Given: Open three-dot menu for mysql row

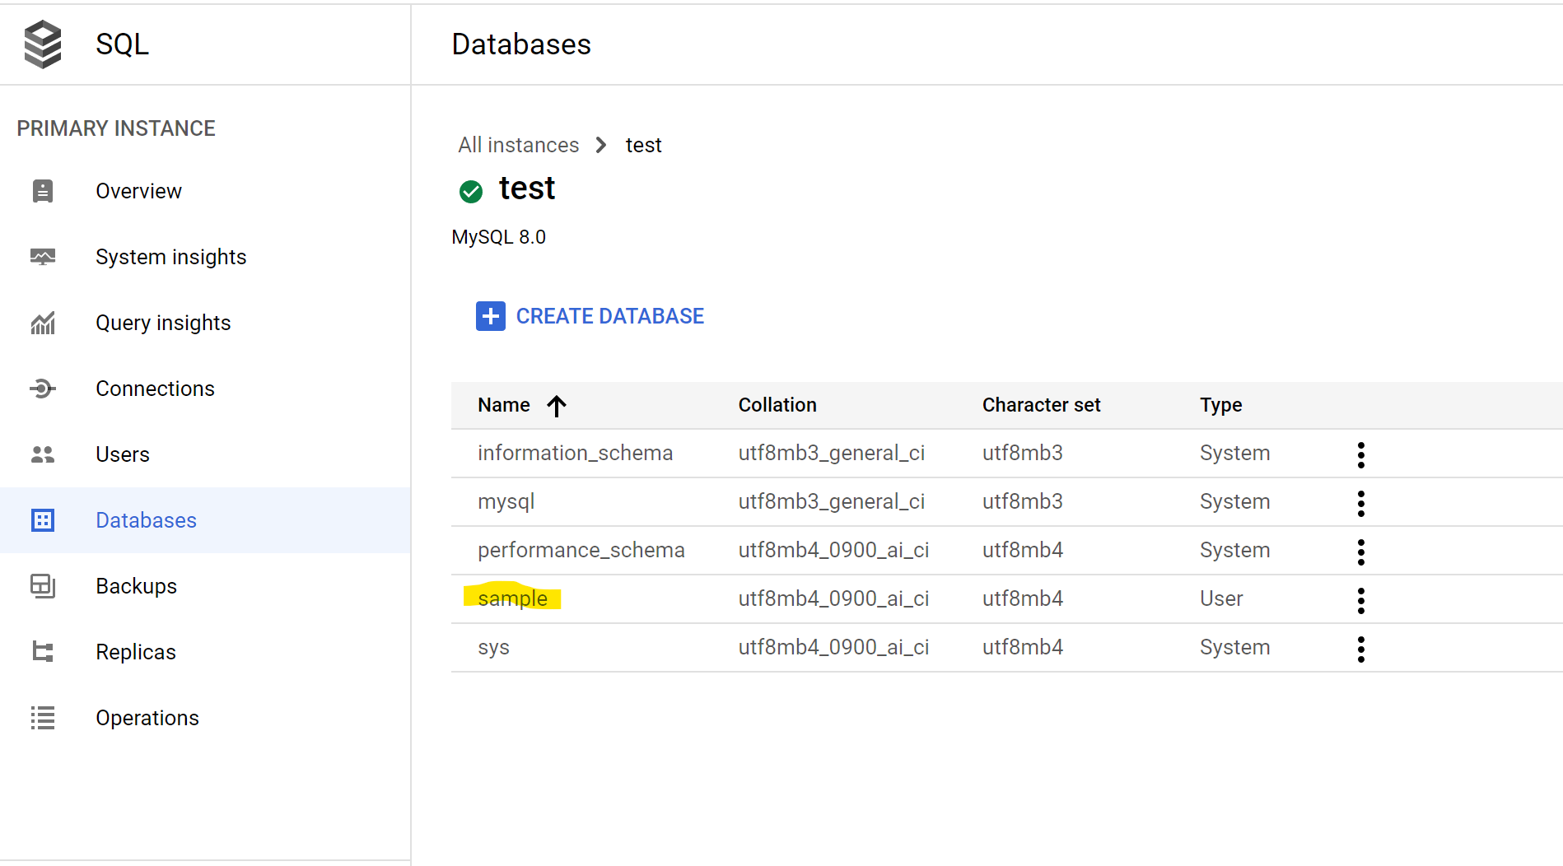Looking at the screenshot, I should tap(1361, 503).
